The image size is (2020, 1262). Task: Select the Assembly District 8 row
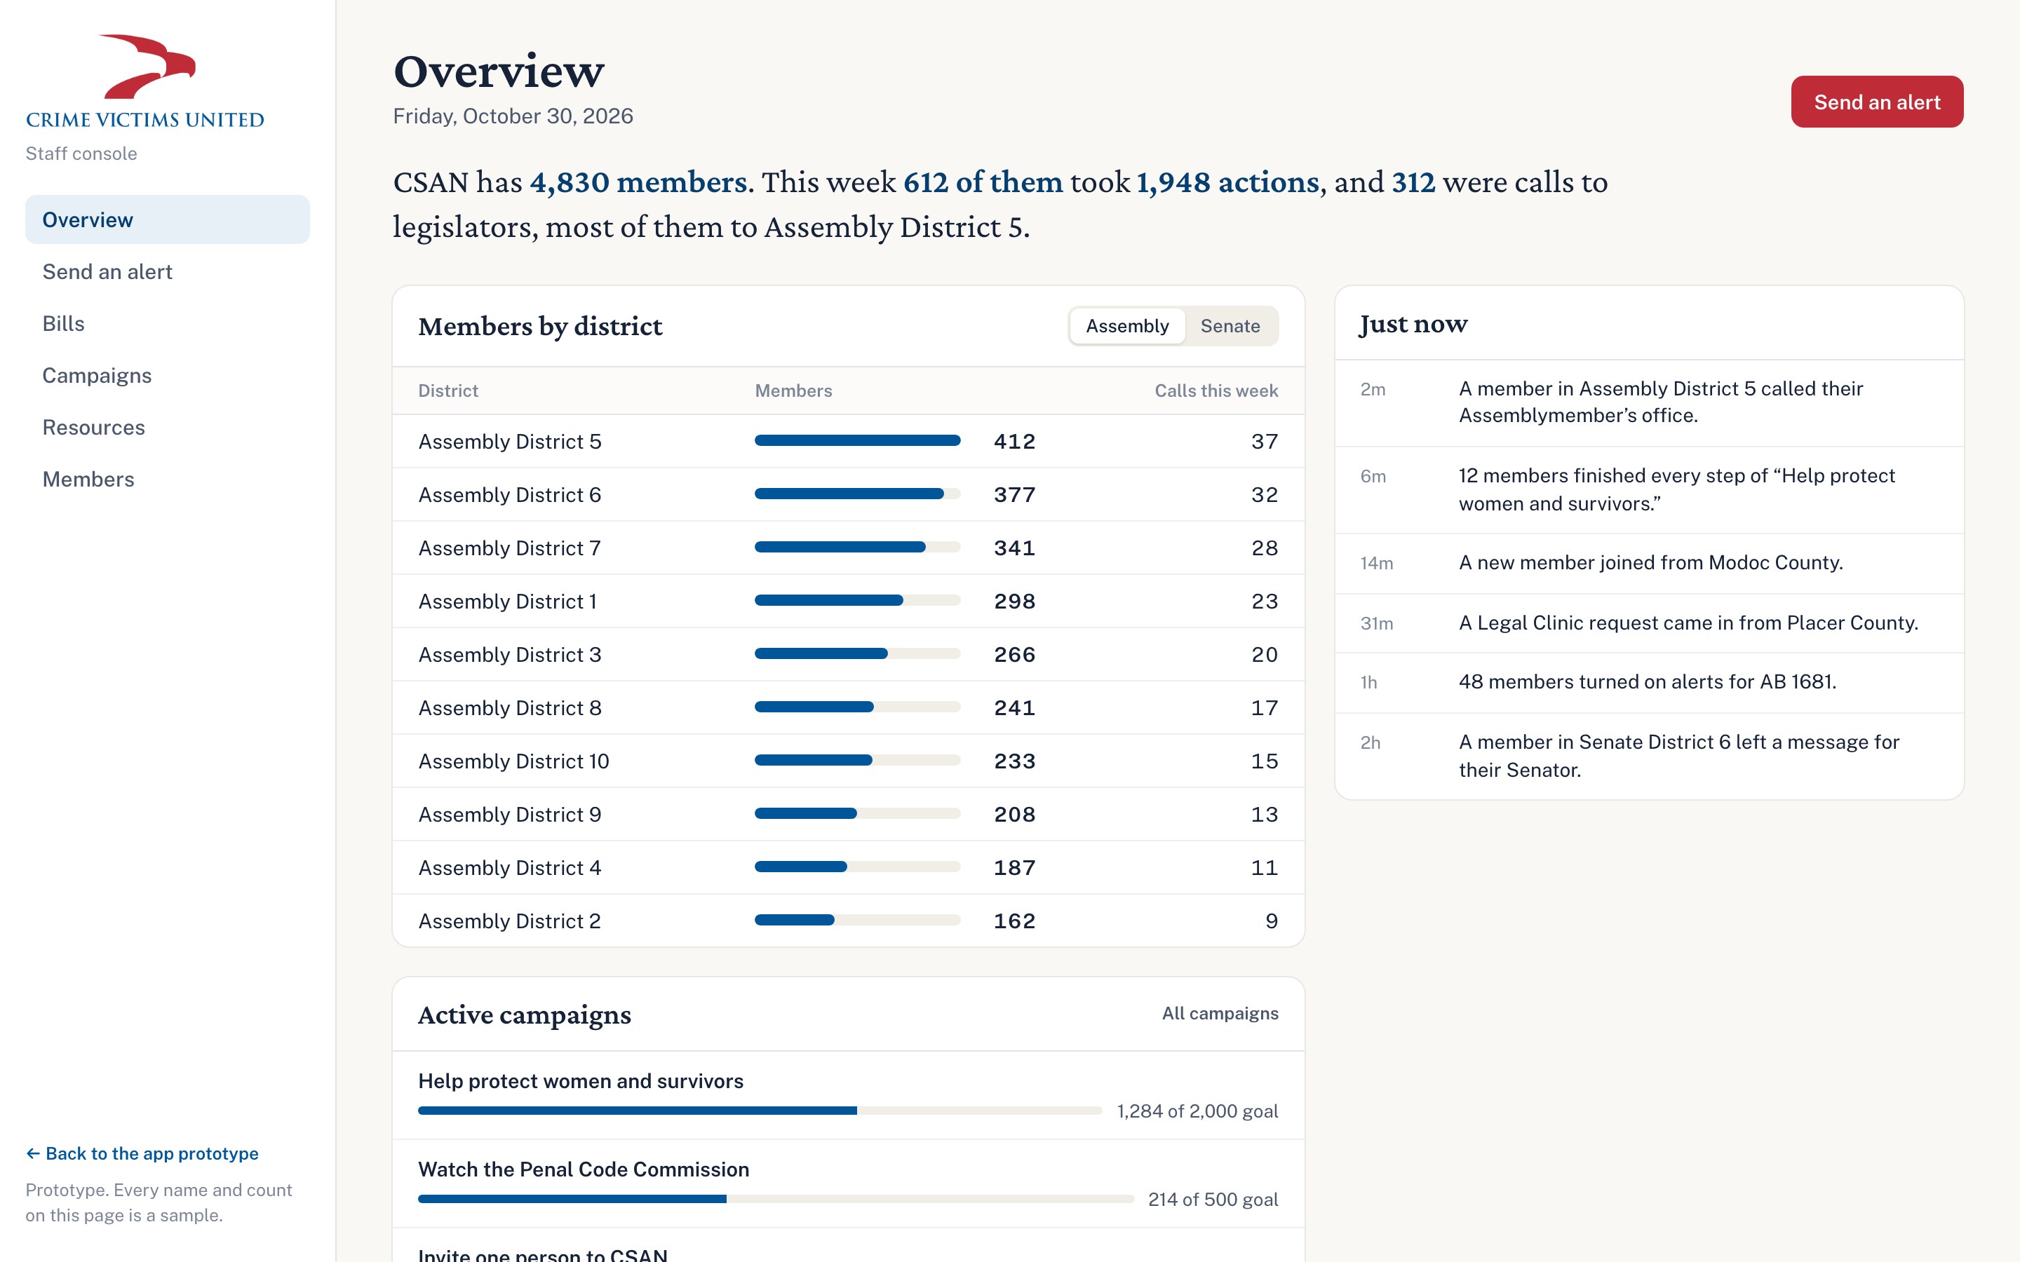848,708
